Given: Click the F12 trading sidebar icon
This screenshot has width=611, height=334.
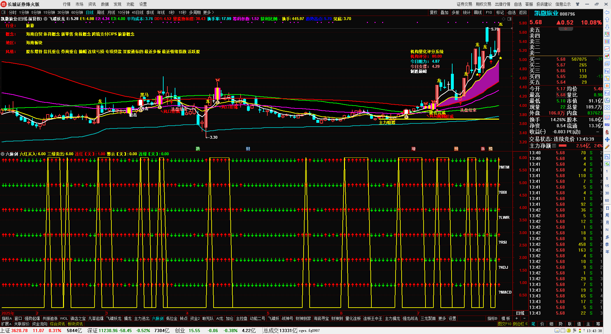Looking at the screenshot, I should [607, 93].
